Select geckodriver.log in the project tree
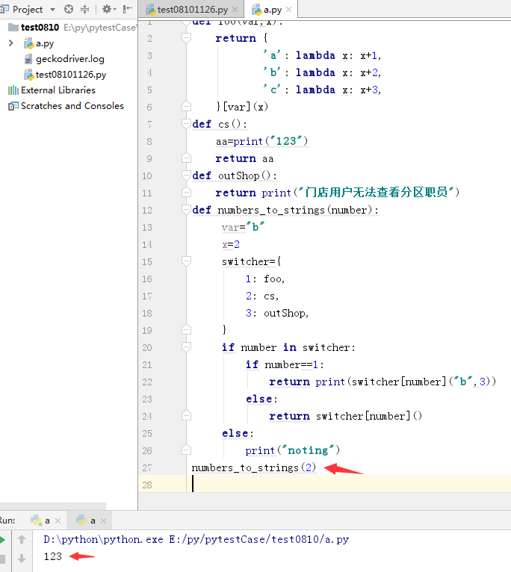Viewport: 511px width, 572px height. click(69, 59)
